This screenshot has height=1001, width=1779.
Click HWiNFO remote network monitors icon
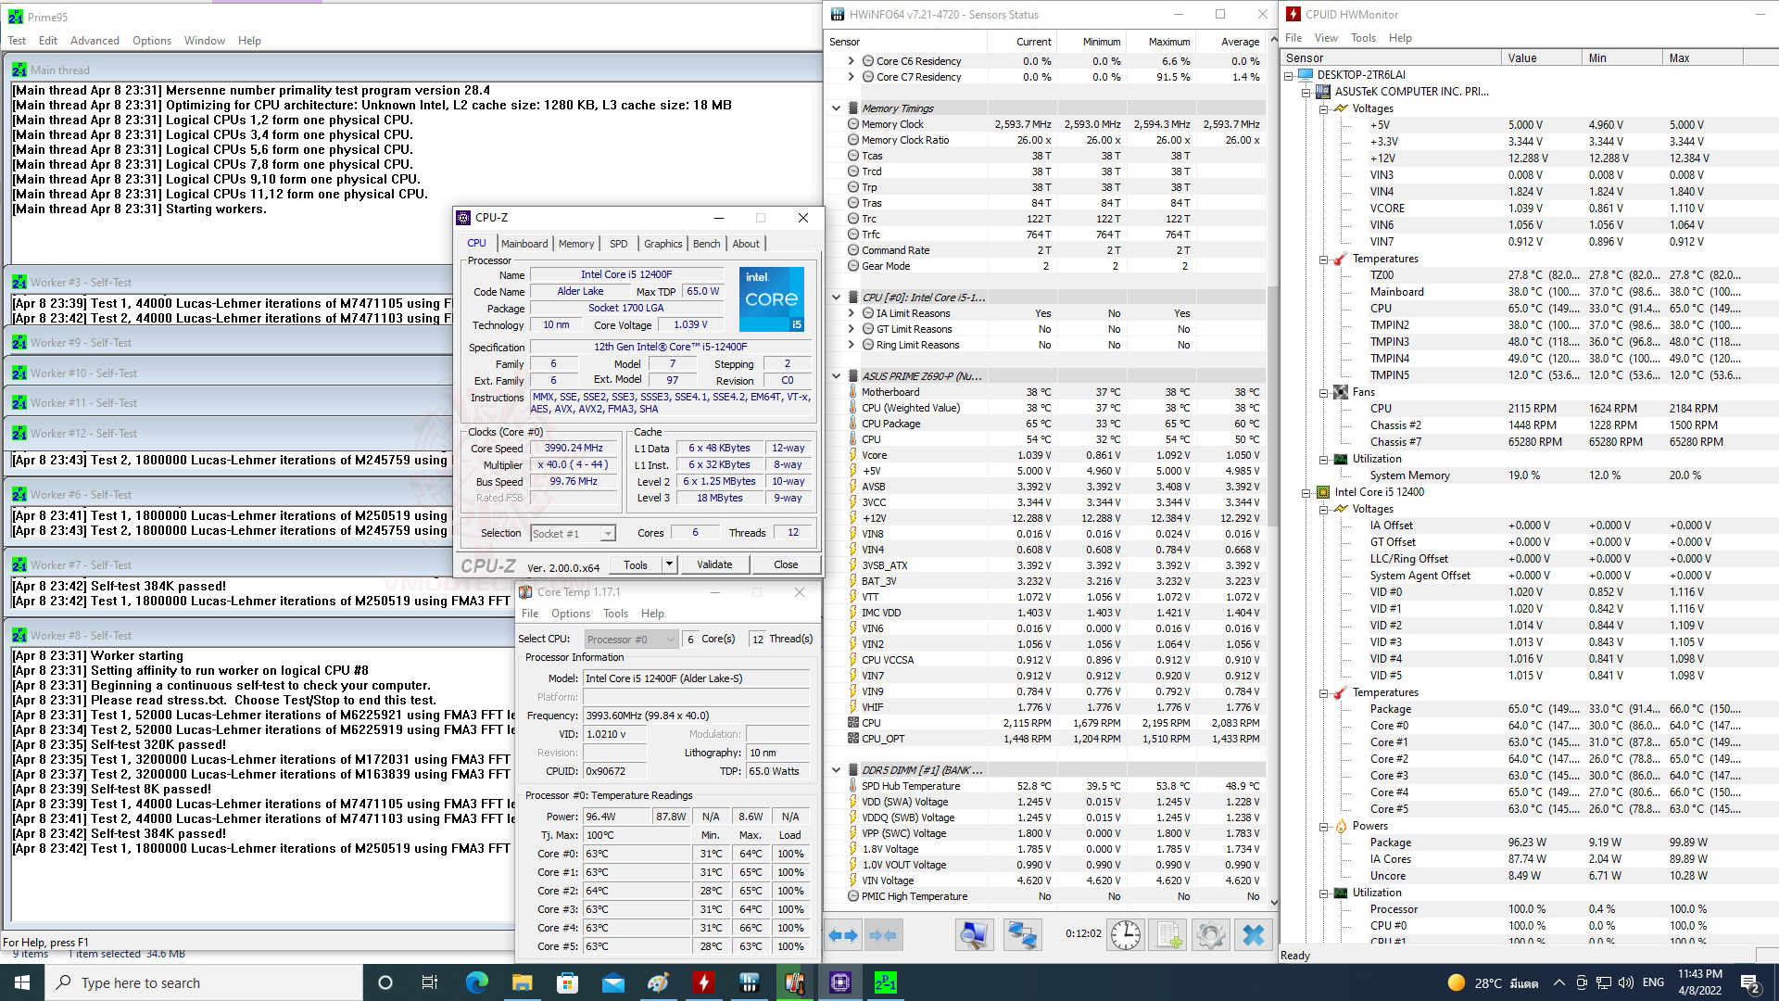(x=1022, y=934)
